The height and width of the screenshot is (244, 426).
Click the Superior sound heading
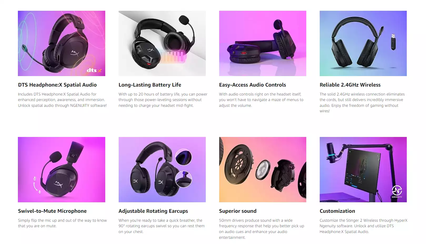coord(238,211)
